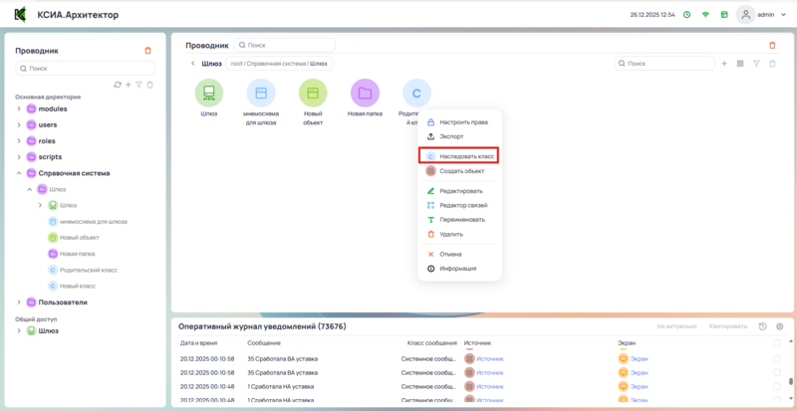The width and height of the screenshot is (797, 411).
Task: Tick the checkbox in the journal header row
Action: tap(777, 342)
